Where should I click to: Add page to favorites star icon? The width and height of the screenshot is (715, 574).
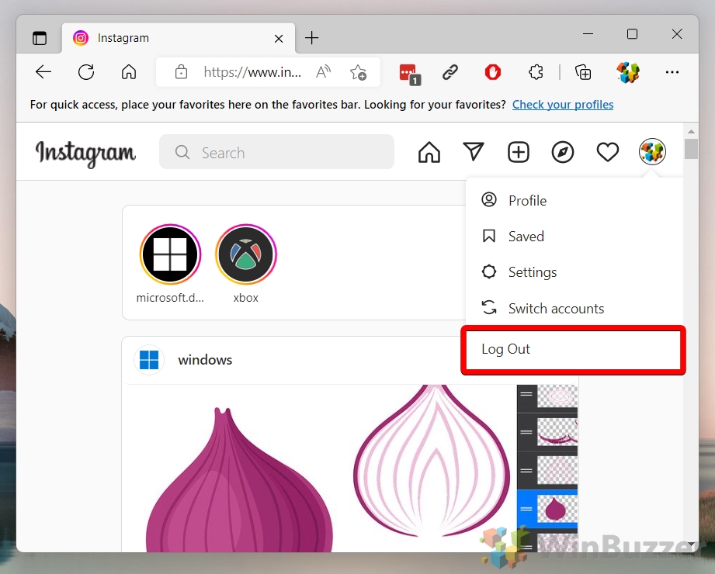[x=358, y=72]
